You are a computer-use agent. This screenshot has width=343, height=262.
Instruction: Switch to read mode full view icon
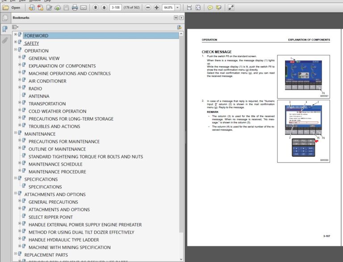coord(231,8)
